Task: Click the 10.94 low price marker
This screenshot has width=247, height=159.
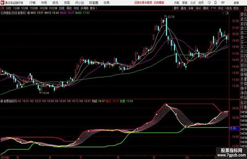Action: point(46,93)
